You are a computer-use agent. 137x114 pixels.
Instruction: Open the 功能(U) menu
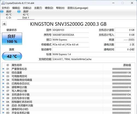coord(27,8)
